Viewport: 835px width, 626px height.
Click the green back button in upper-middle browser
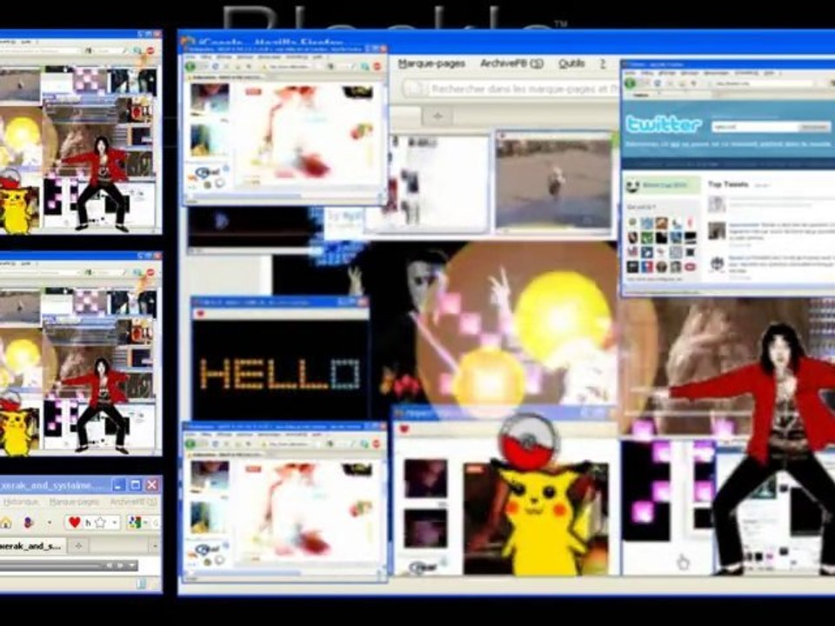click(x=190, y=67)
